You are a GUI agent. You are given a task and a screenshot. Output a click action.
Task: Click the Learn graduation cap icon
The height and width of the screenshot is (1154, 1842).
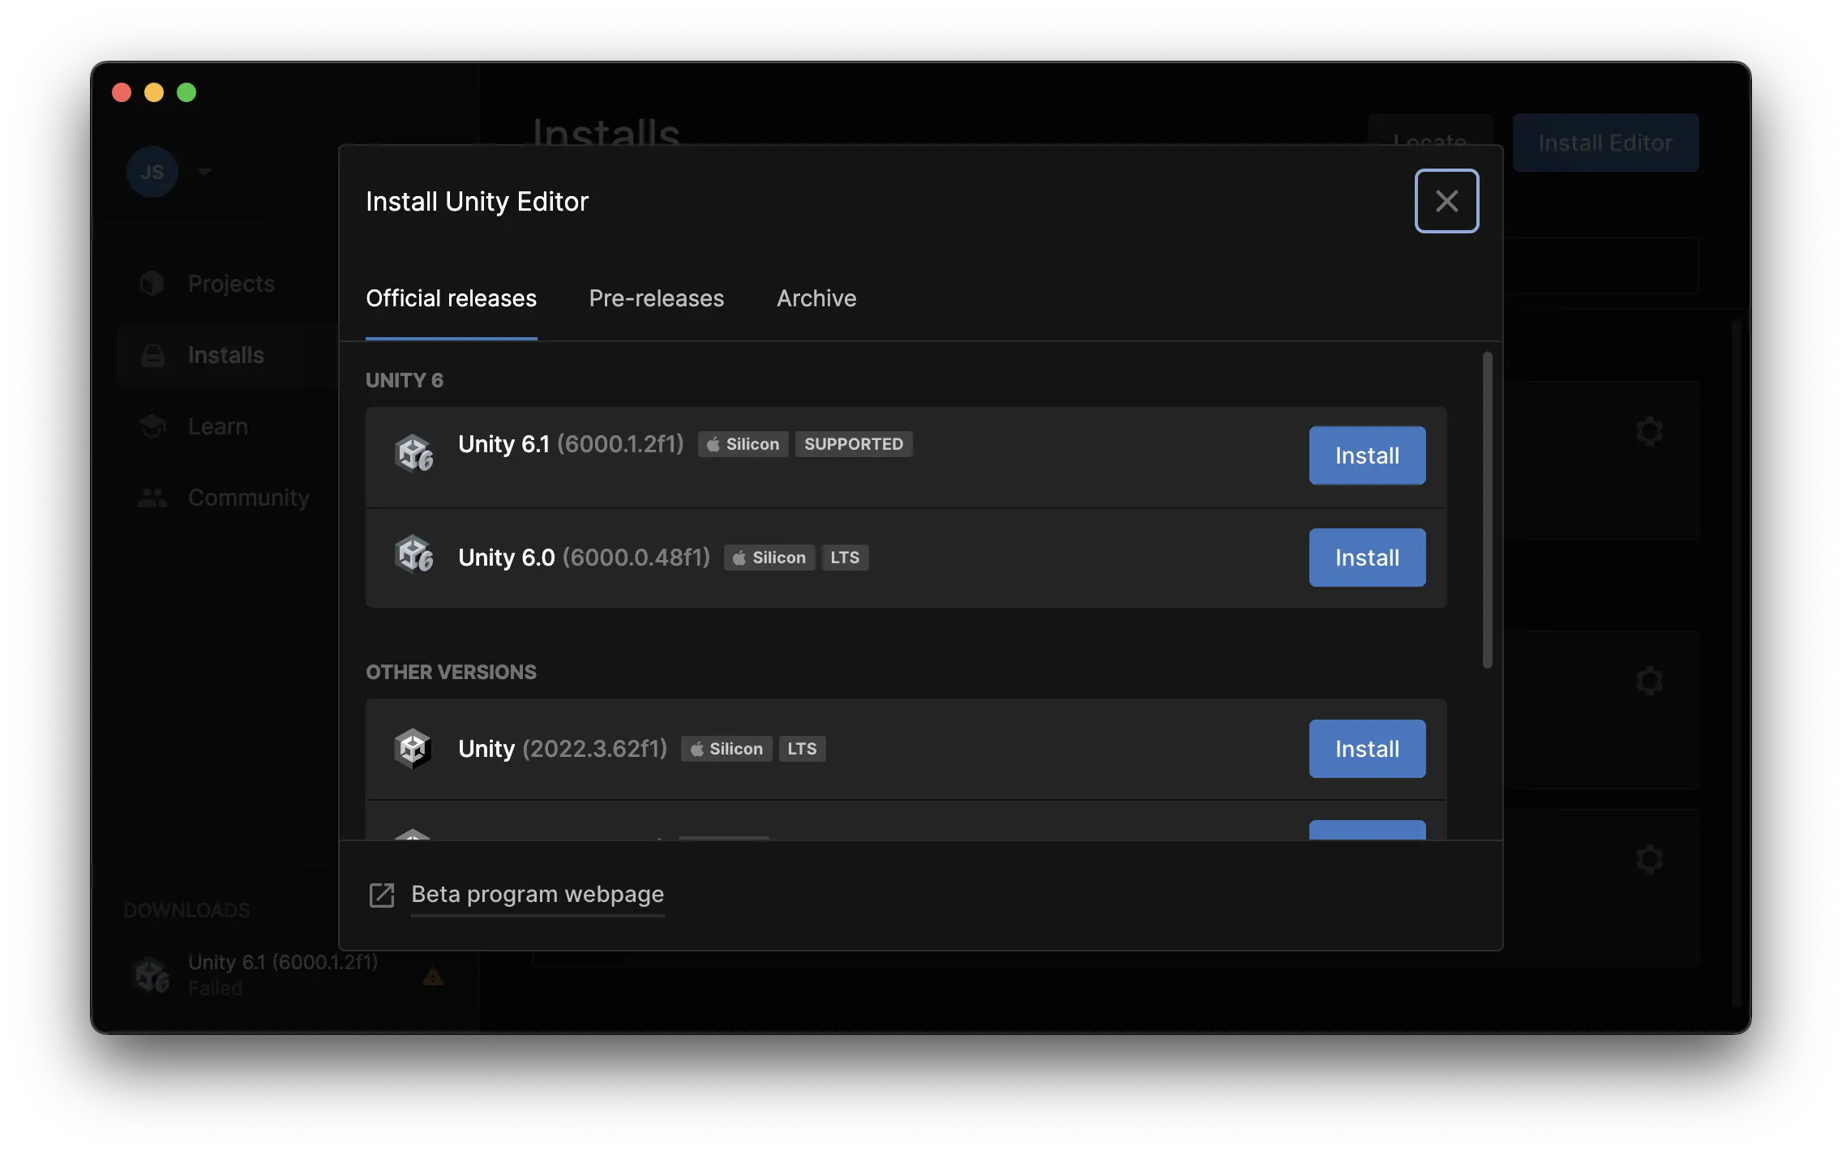(x=152, y=426)
